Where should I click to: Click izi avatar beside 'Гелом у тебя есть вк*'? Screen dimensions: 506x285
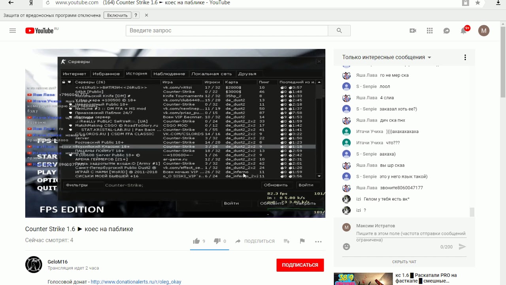point(347,199)
